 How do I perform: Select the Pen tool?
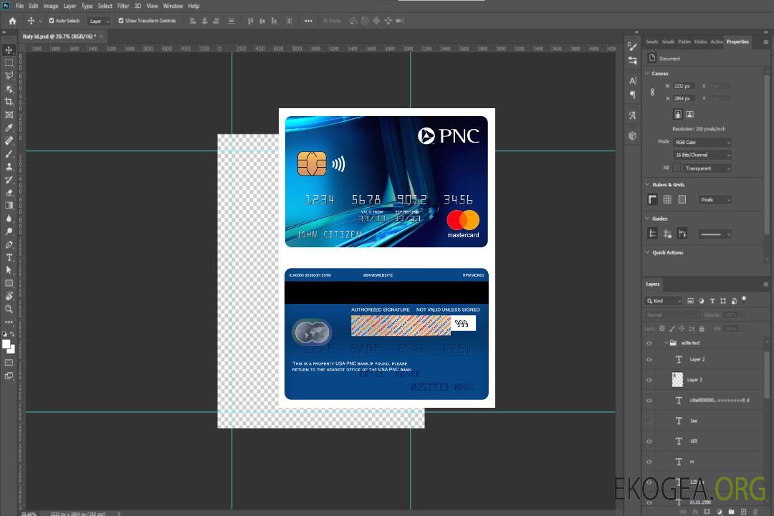[9, 244]
